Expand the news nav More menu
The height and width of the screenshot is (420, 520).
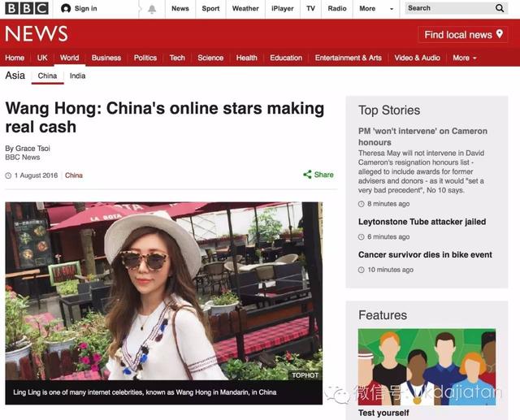pyautogui.click(x=464, y=58)
